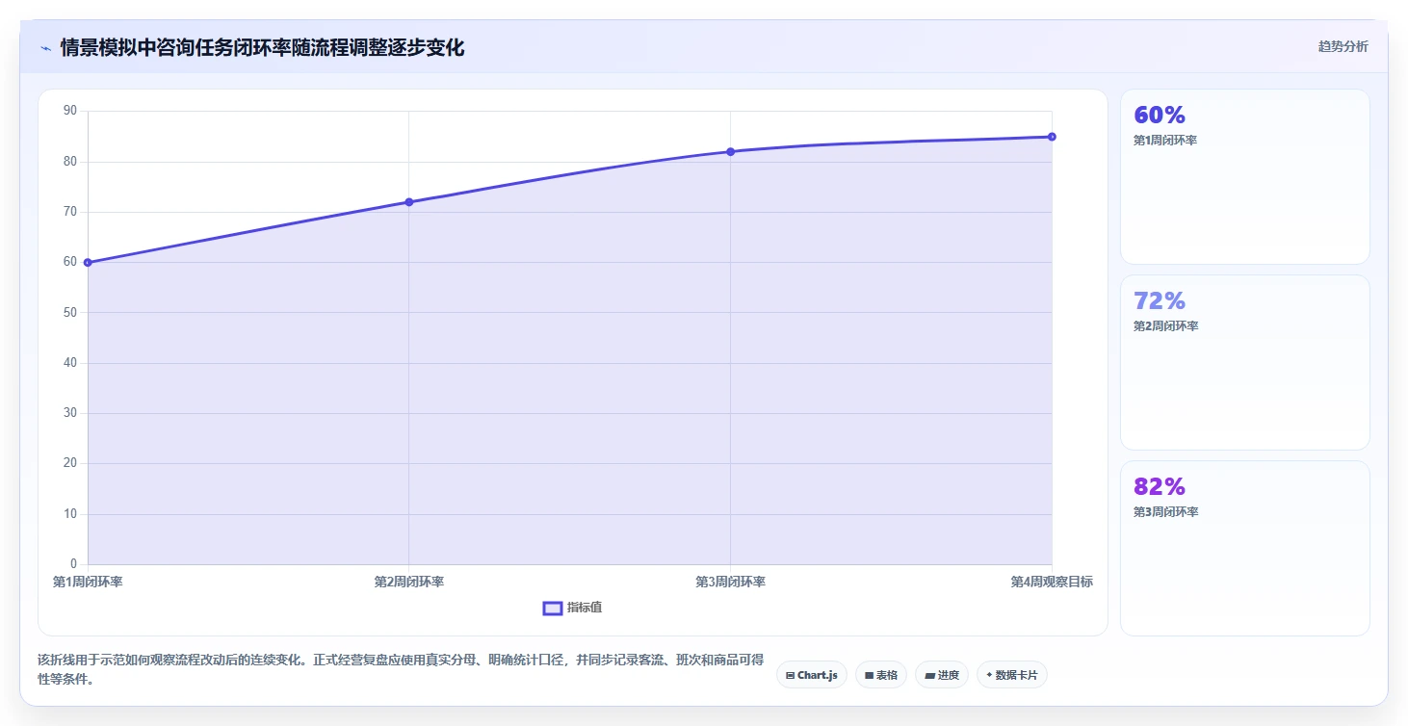This screenshot has width=1408, height=726.
Task: Select the 第2周闭环率 data point on the line
Action: tap(409, 202)
